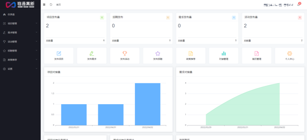Click the 2022/04/02 bar in 项目对接量
The image size is (307, 140).
click(148, 104)
